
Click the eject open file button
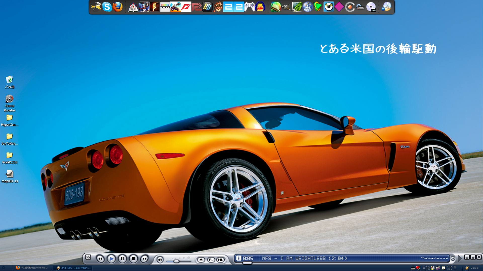tap(201, 260)
